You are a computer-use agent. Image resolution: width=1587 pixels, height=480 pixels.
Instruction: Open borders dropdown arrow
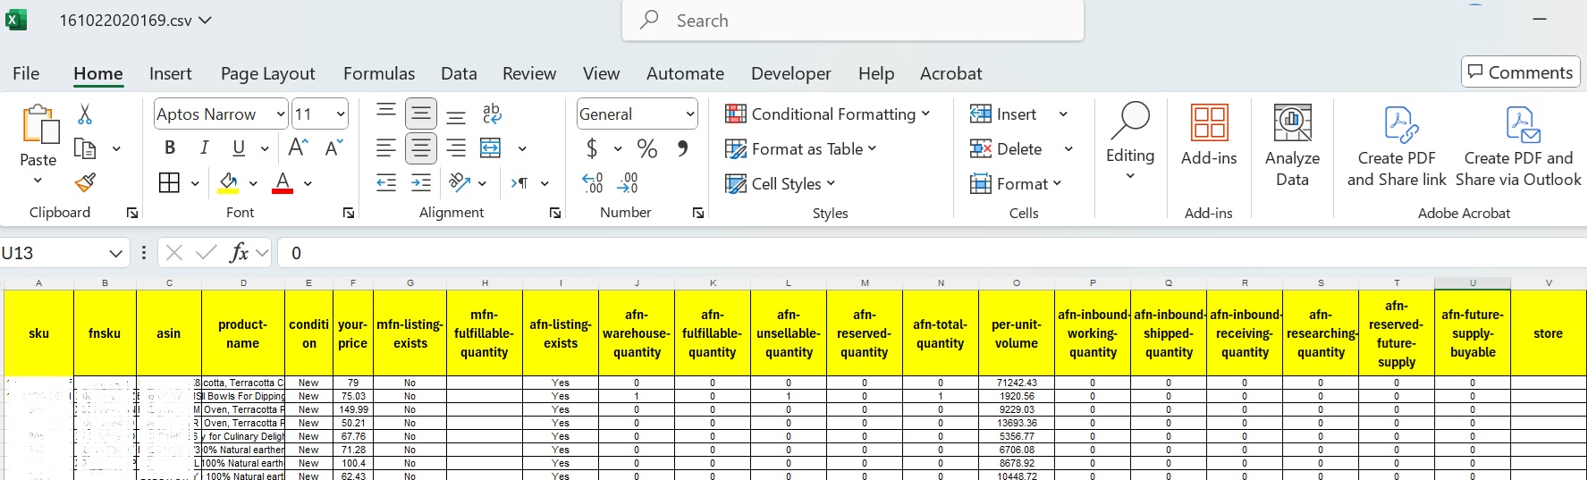click(x=195, y=184)
